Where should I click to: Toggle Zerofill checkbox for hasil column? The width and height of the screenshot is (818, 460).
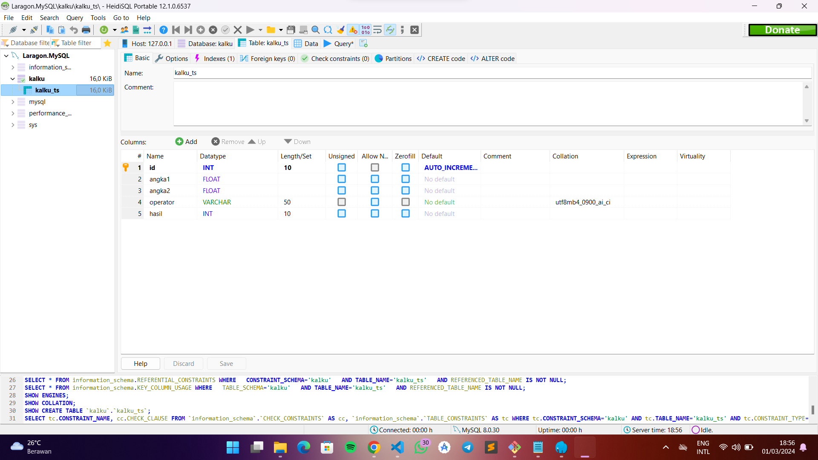click(x=405, y=214)
